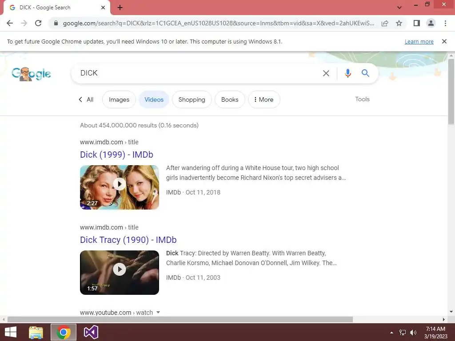Open the Learn more link about updates
Screen dimensions: 455x341
419,41
